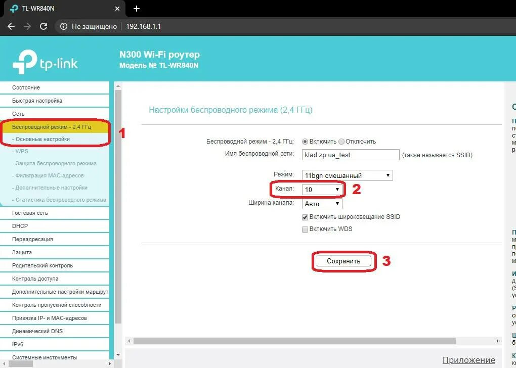516x368 pixels.
Task: Click the content horizontal scrollbar thumb
Action: [294, 341]
